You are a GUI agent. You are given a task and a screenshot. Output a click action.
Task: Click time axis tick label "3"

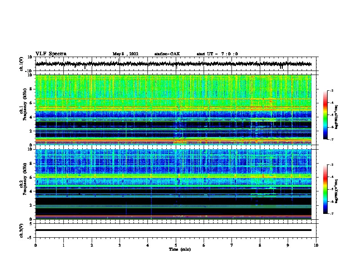[x=120, y=245]
